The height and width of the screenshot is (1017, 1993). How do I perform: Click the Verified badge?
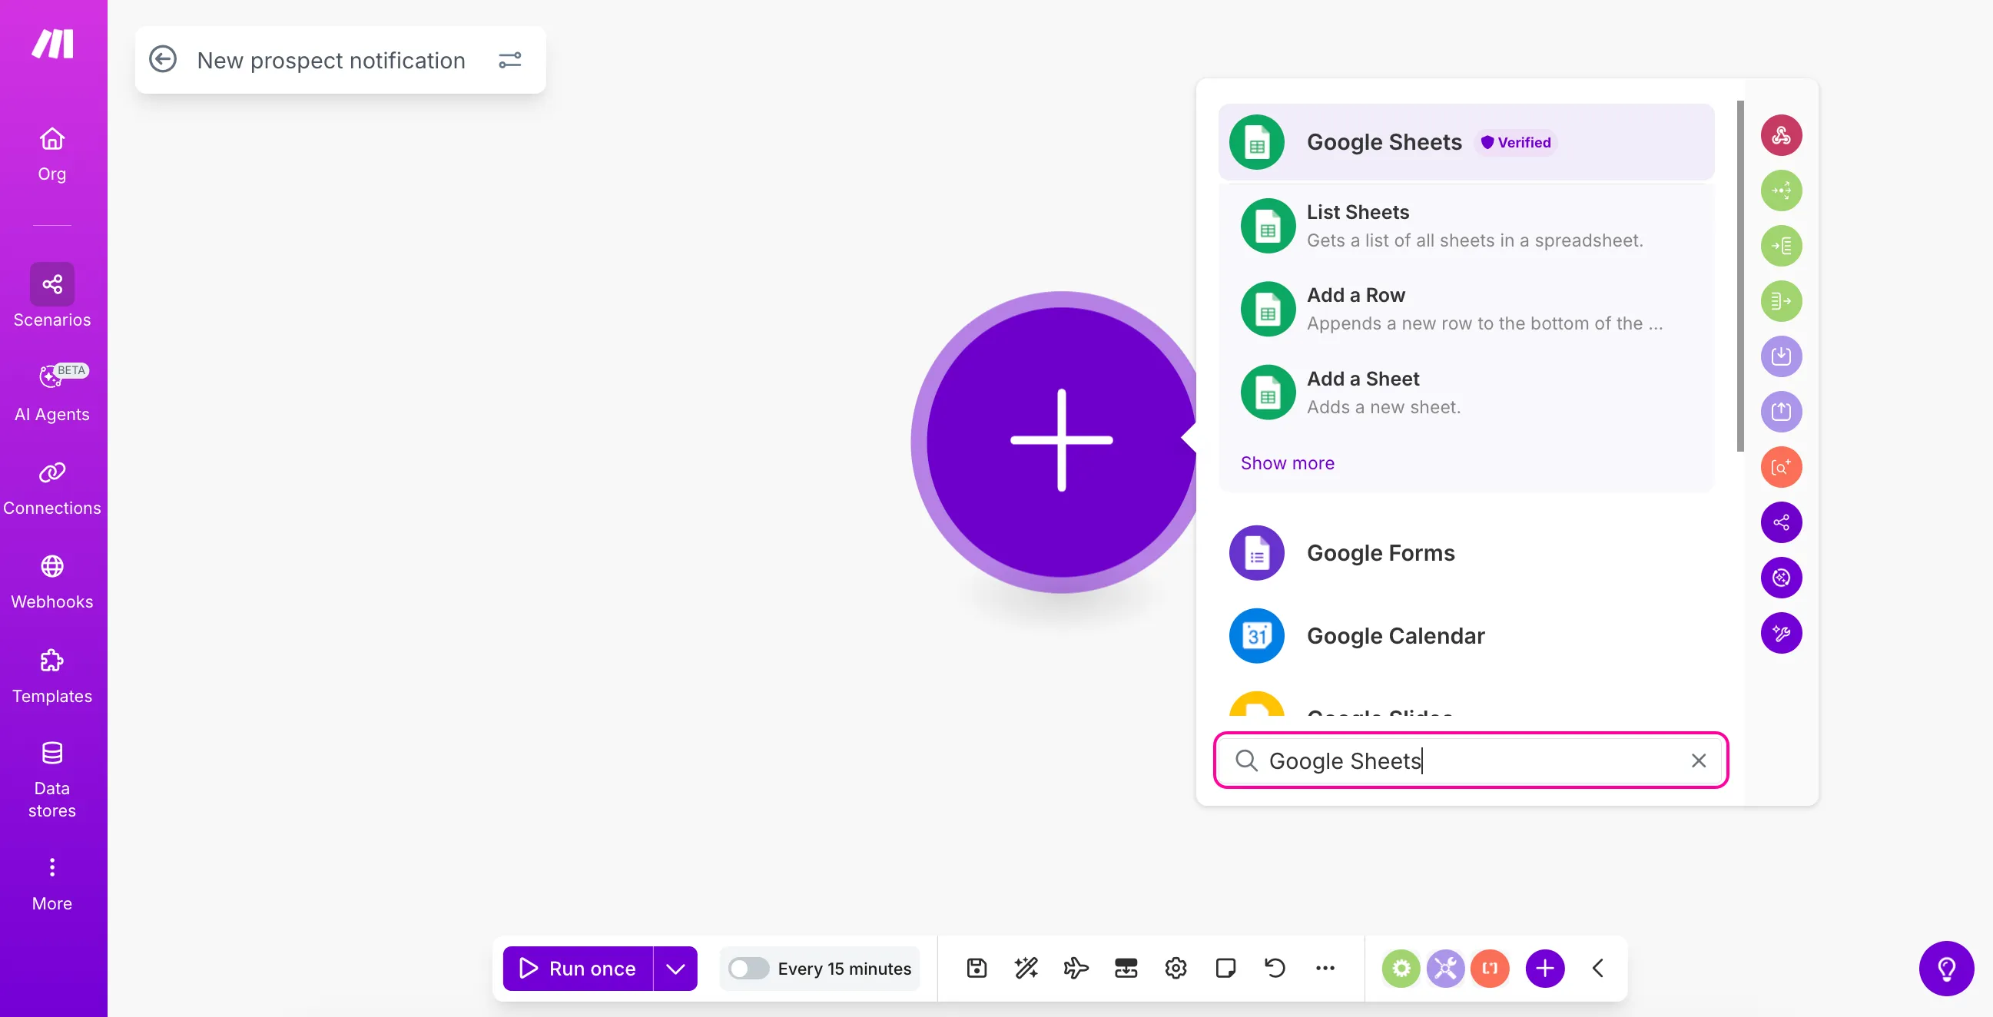1516,142
